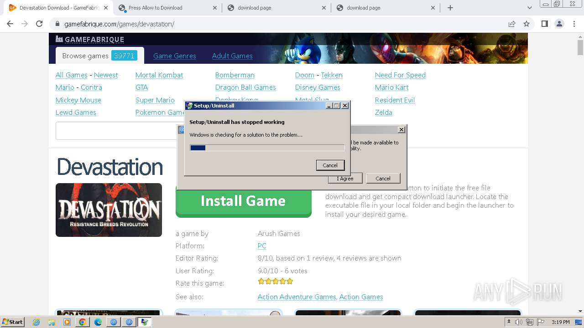Click the GameFabrique logo
The width and height of the screenshot is (584, 328).
[x=90, y=39]
